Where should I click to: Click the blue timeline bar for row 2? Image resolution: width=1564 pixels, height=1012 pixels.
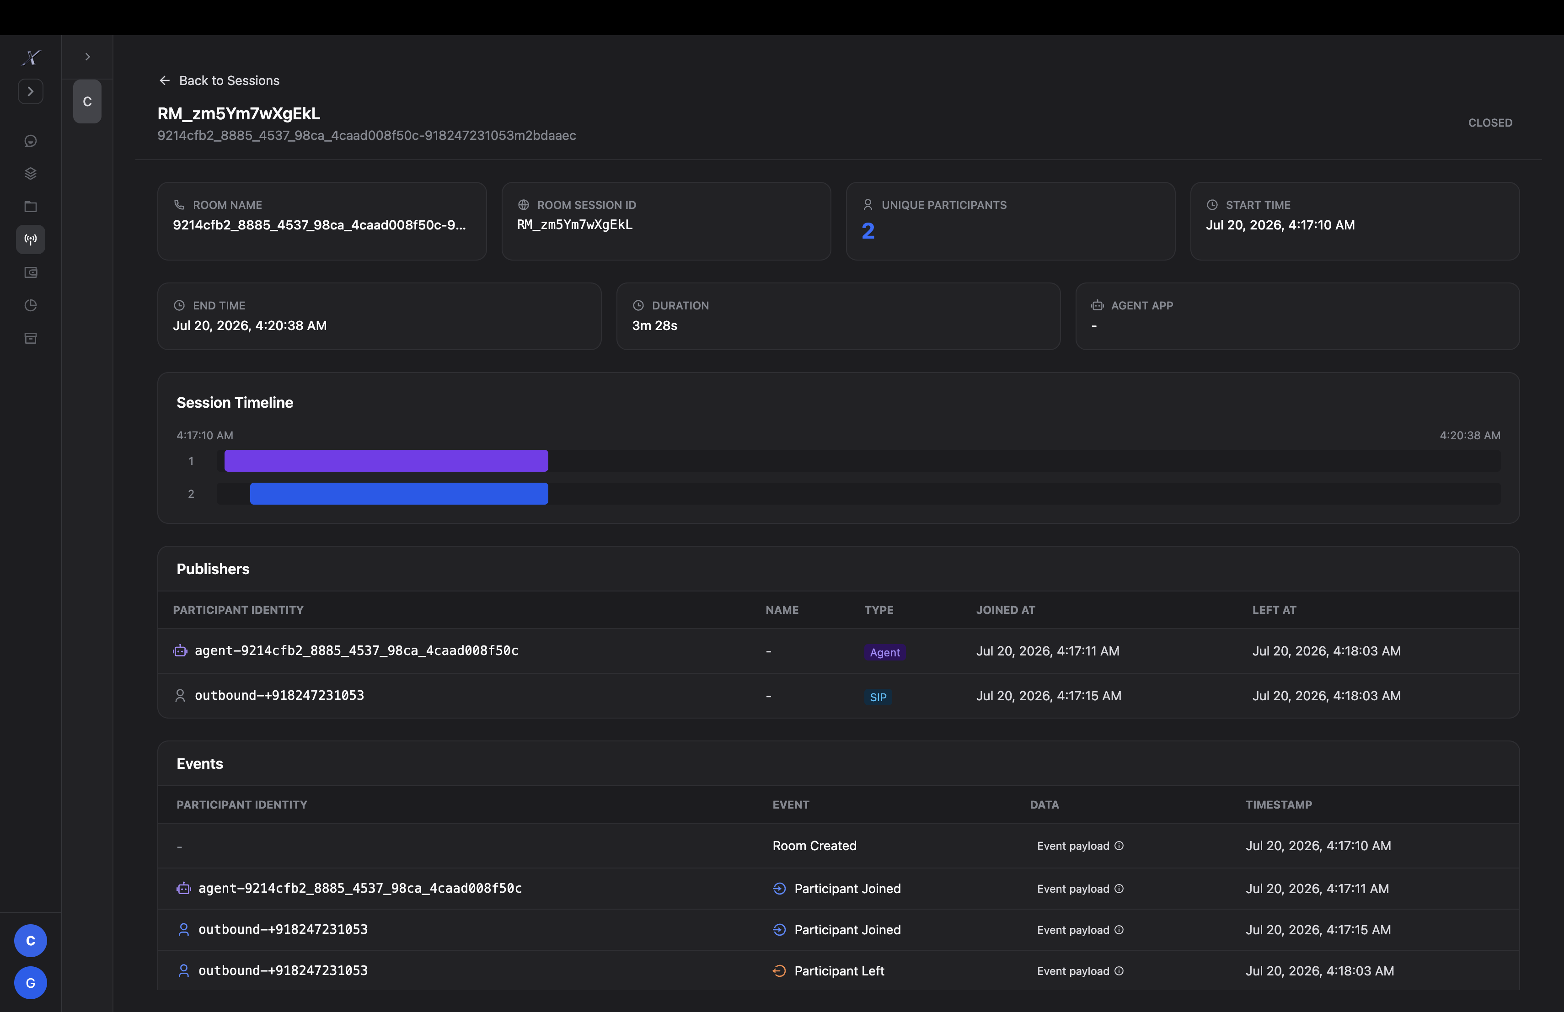(x=399, y=493)
